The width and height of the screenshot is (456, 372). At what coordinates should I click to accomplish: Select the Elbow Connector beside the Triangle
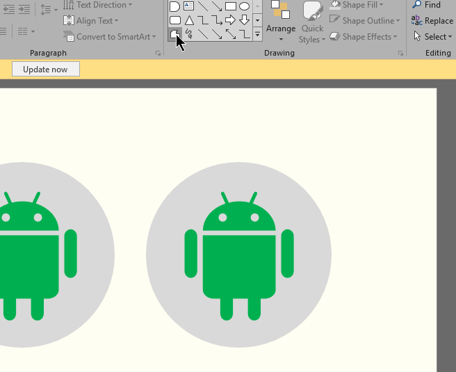click(x=203, y=20)
